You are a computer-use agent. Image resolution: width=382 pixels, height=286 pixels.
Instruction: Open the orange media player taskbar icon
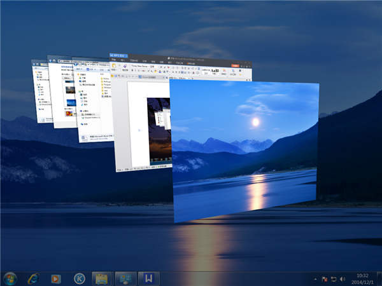(x=56, y=278)
